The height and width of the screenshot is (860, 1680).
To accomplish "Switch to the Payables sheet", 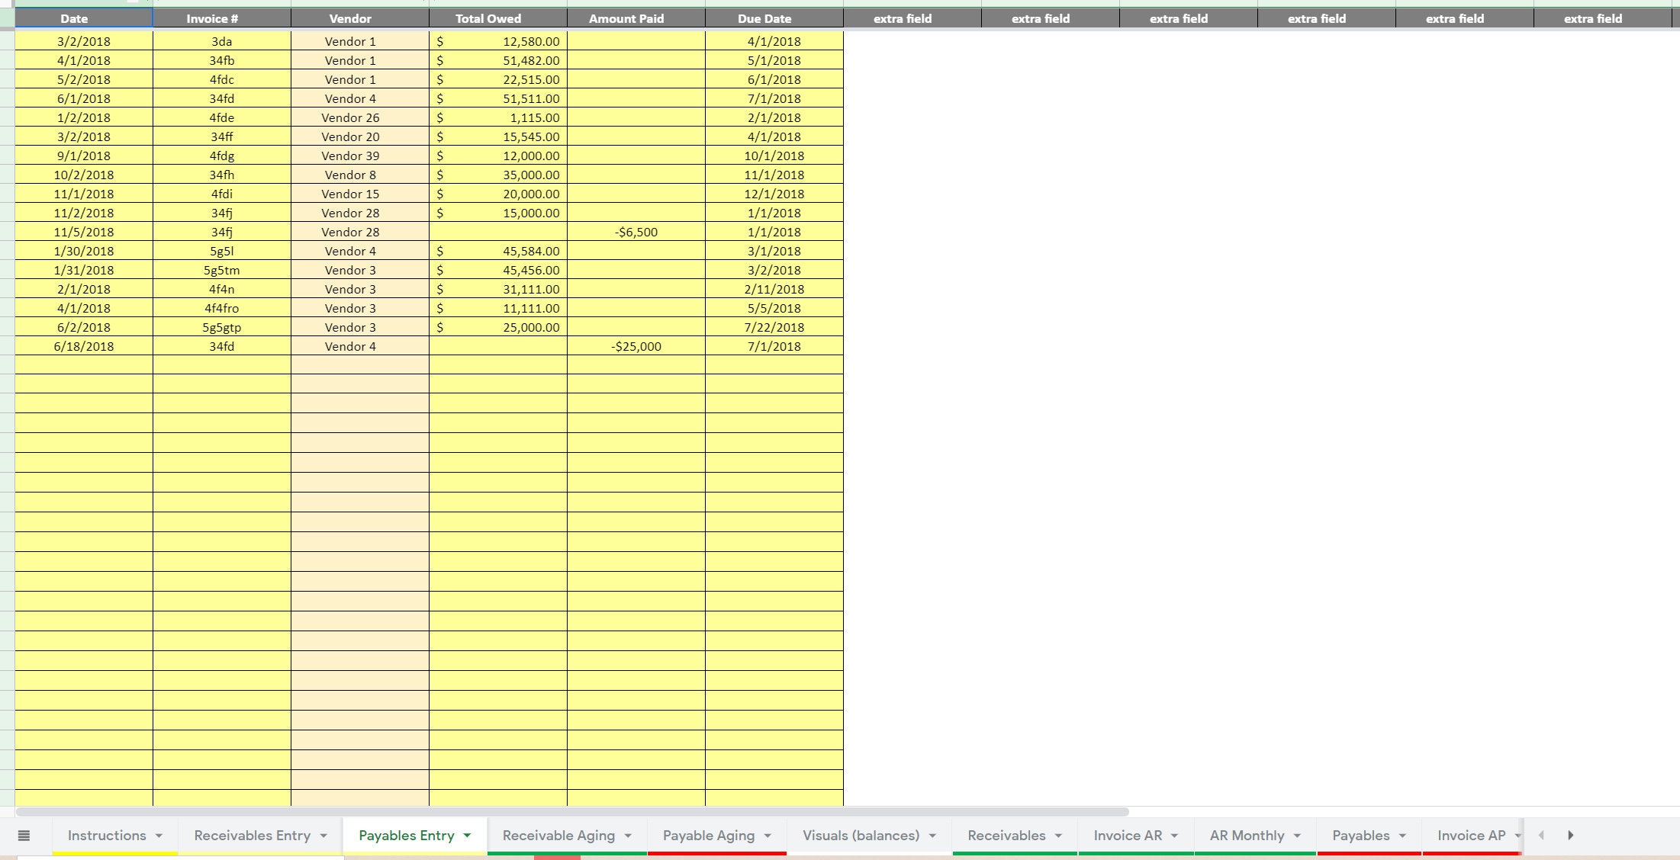I will click(1362, 836).
